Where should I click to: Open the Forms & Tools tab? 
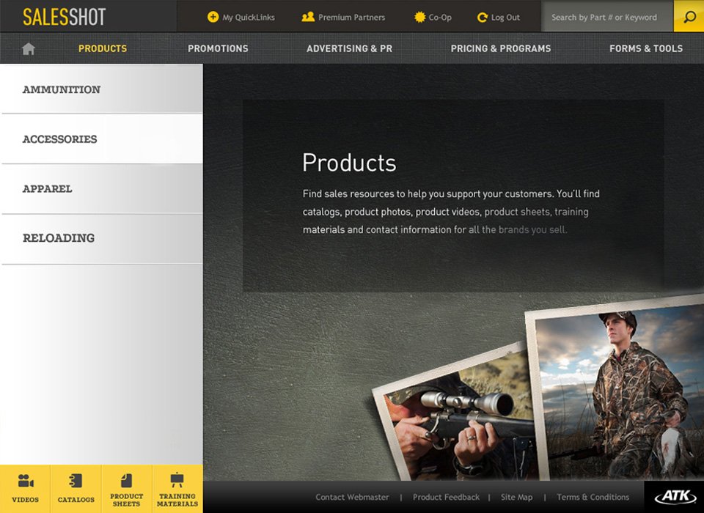click(646, 48)
